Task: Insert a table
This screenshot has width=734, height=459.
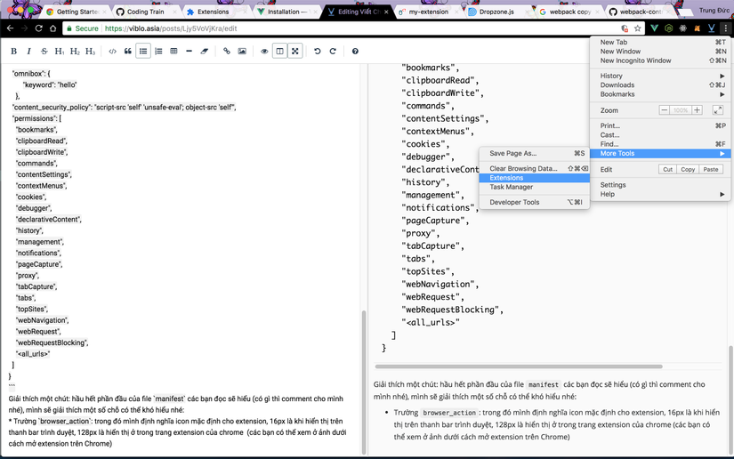Action: pyautogui.click(x=173, y=52)
